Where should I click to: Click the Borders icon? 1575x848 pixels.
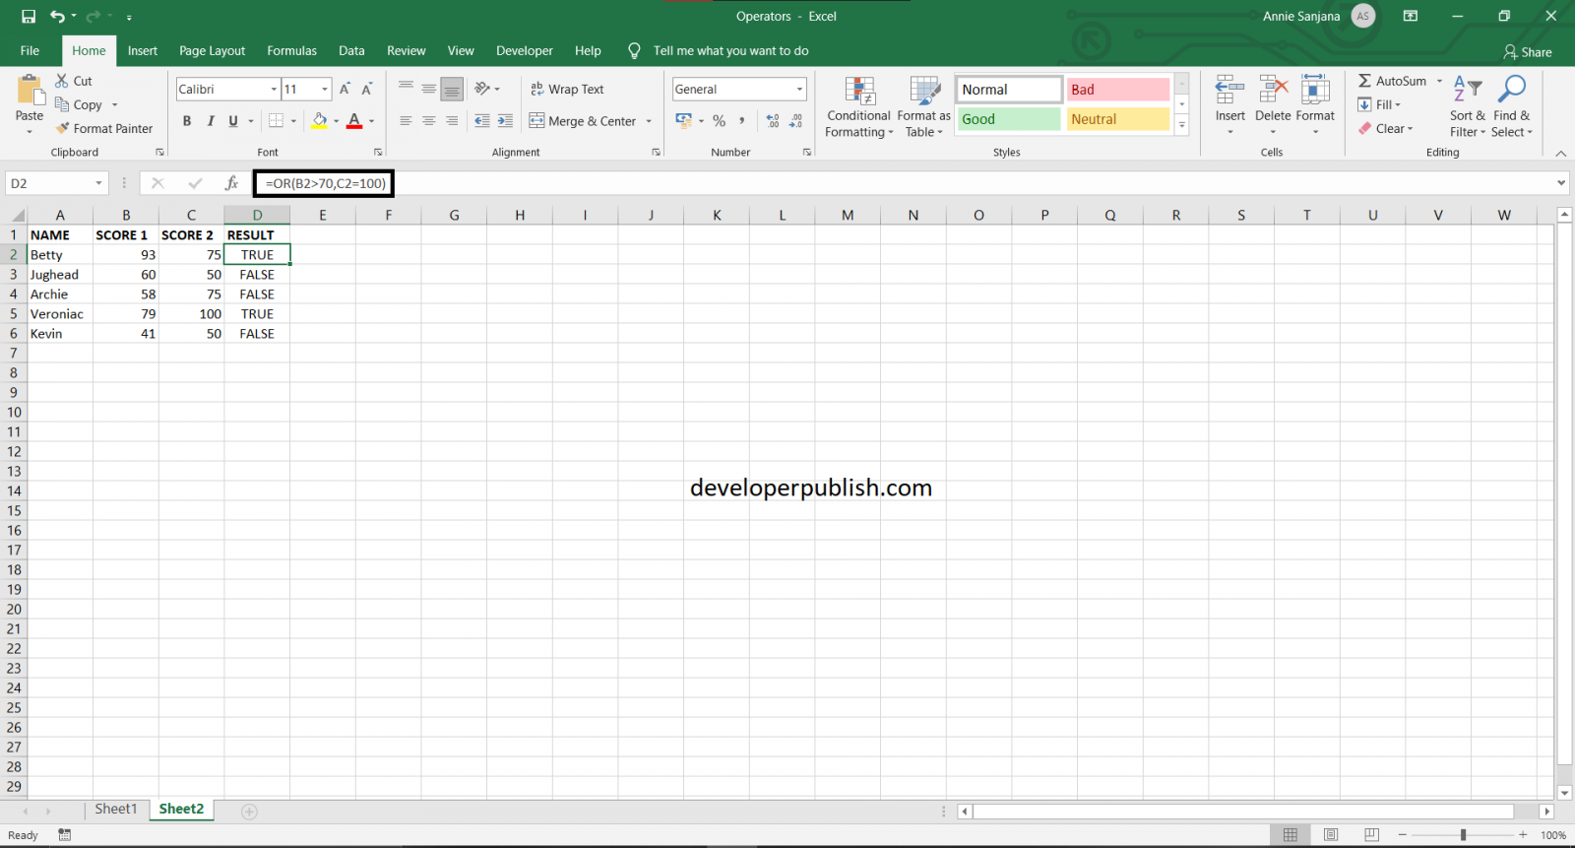click(276, 120)
